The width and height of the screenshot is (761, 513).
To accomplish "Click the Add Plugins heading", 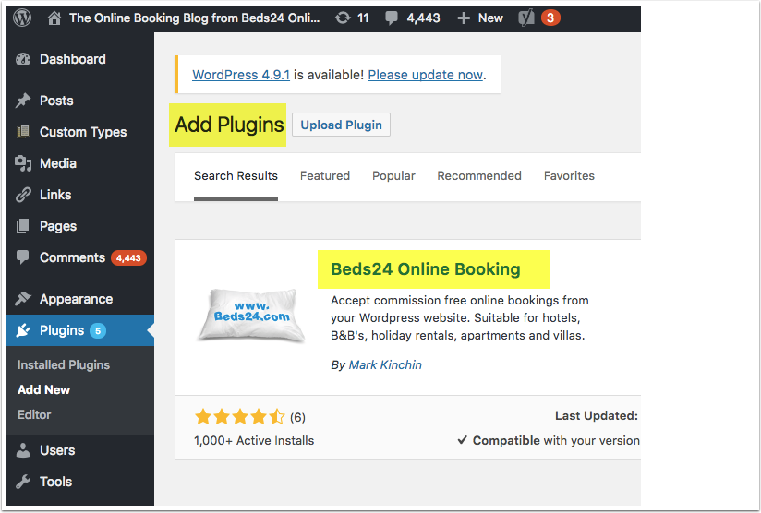I will (229, 125).
